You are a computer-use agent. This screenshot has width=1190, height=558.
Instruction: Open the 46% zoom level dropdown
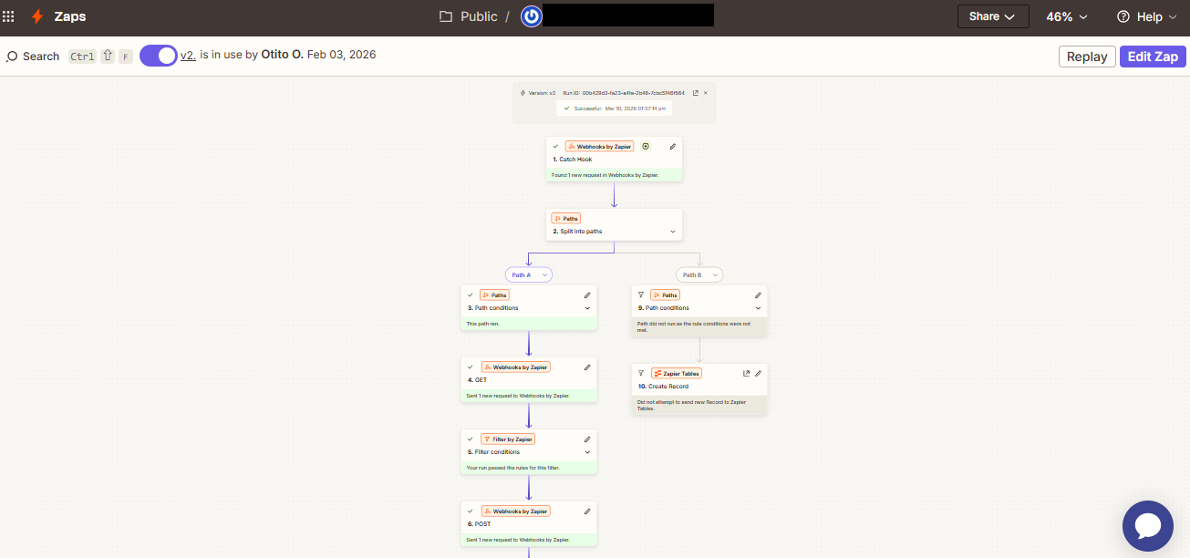(x=1067, y=16)
